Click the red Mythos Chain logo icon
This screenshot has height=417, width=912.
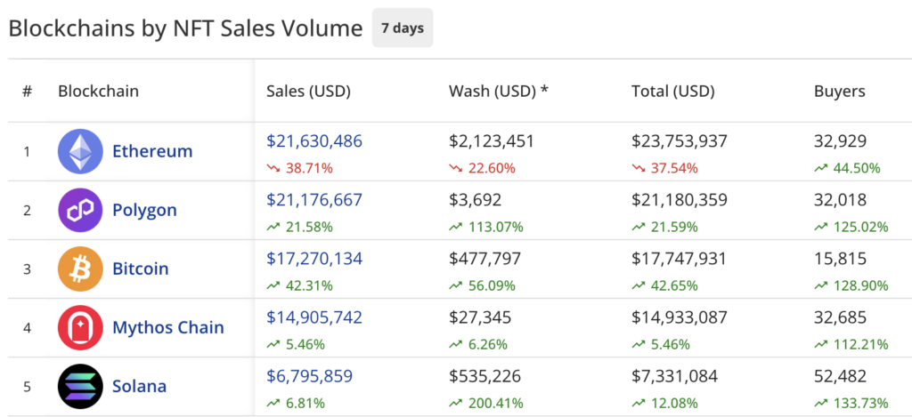pyautogui.click(x=80, y=327)
